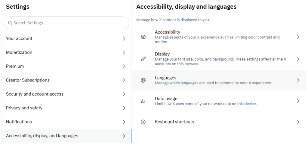
Task: Open the Languages option title
Action: click(x=165, y=78)
